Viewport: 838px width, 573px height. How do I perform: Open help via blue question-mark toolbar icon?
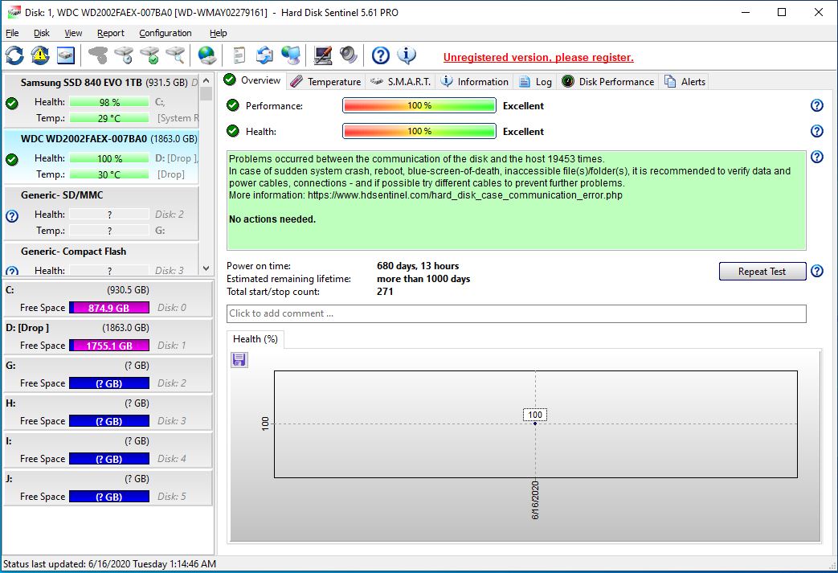coord(381,55)
